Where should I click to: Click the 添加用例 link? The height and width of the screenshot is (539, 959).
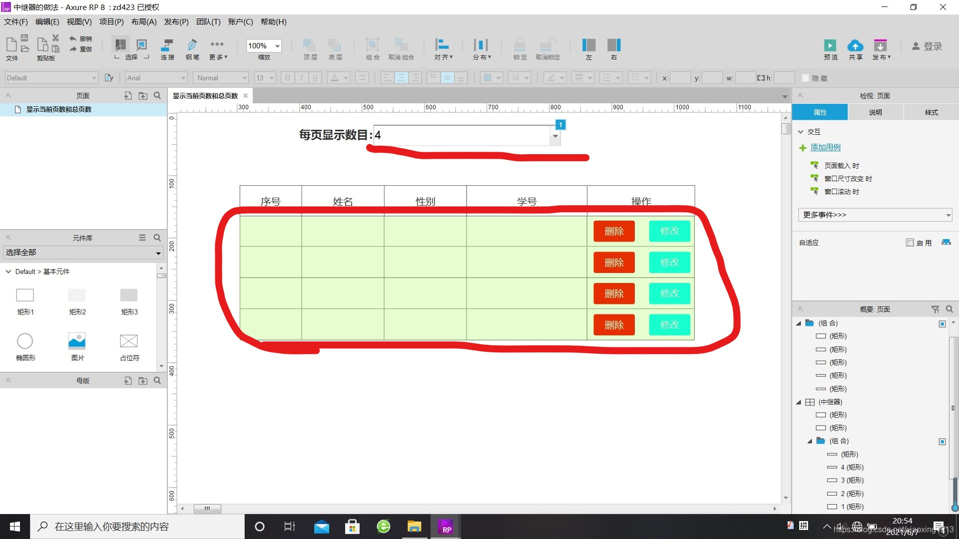[x=825, y=147]
